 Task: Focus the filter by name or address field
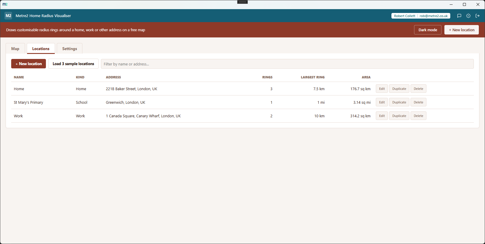click(x=287, y=64)
